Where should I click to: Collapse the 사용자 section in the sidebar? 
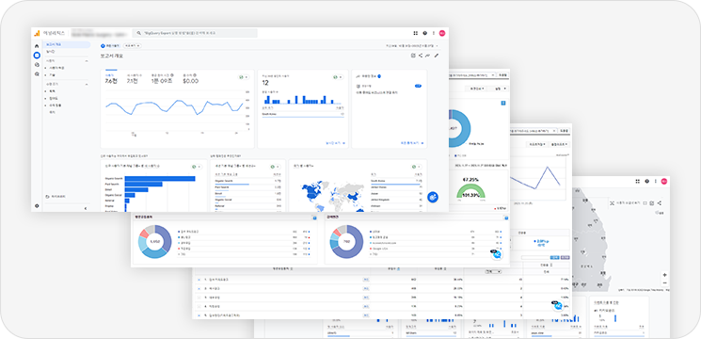pyautogui.click(x=87, y=60)
